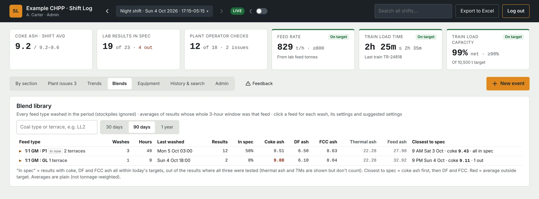Click 'Mon 5 Oct 03:00' last washed cell
The width and height of the screenshot is (539, 199).
click(175, 151)
